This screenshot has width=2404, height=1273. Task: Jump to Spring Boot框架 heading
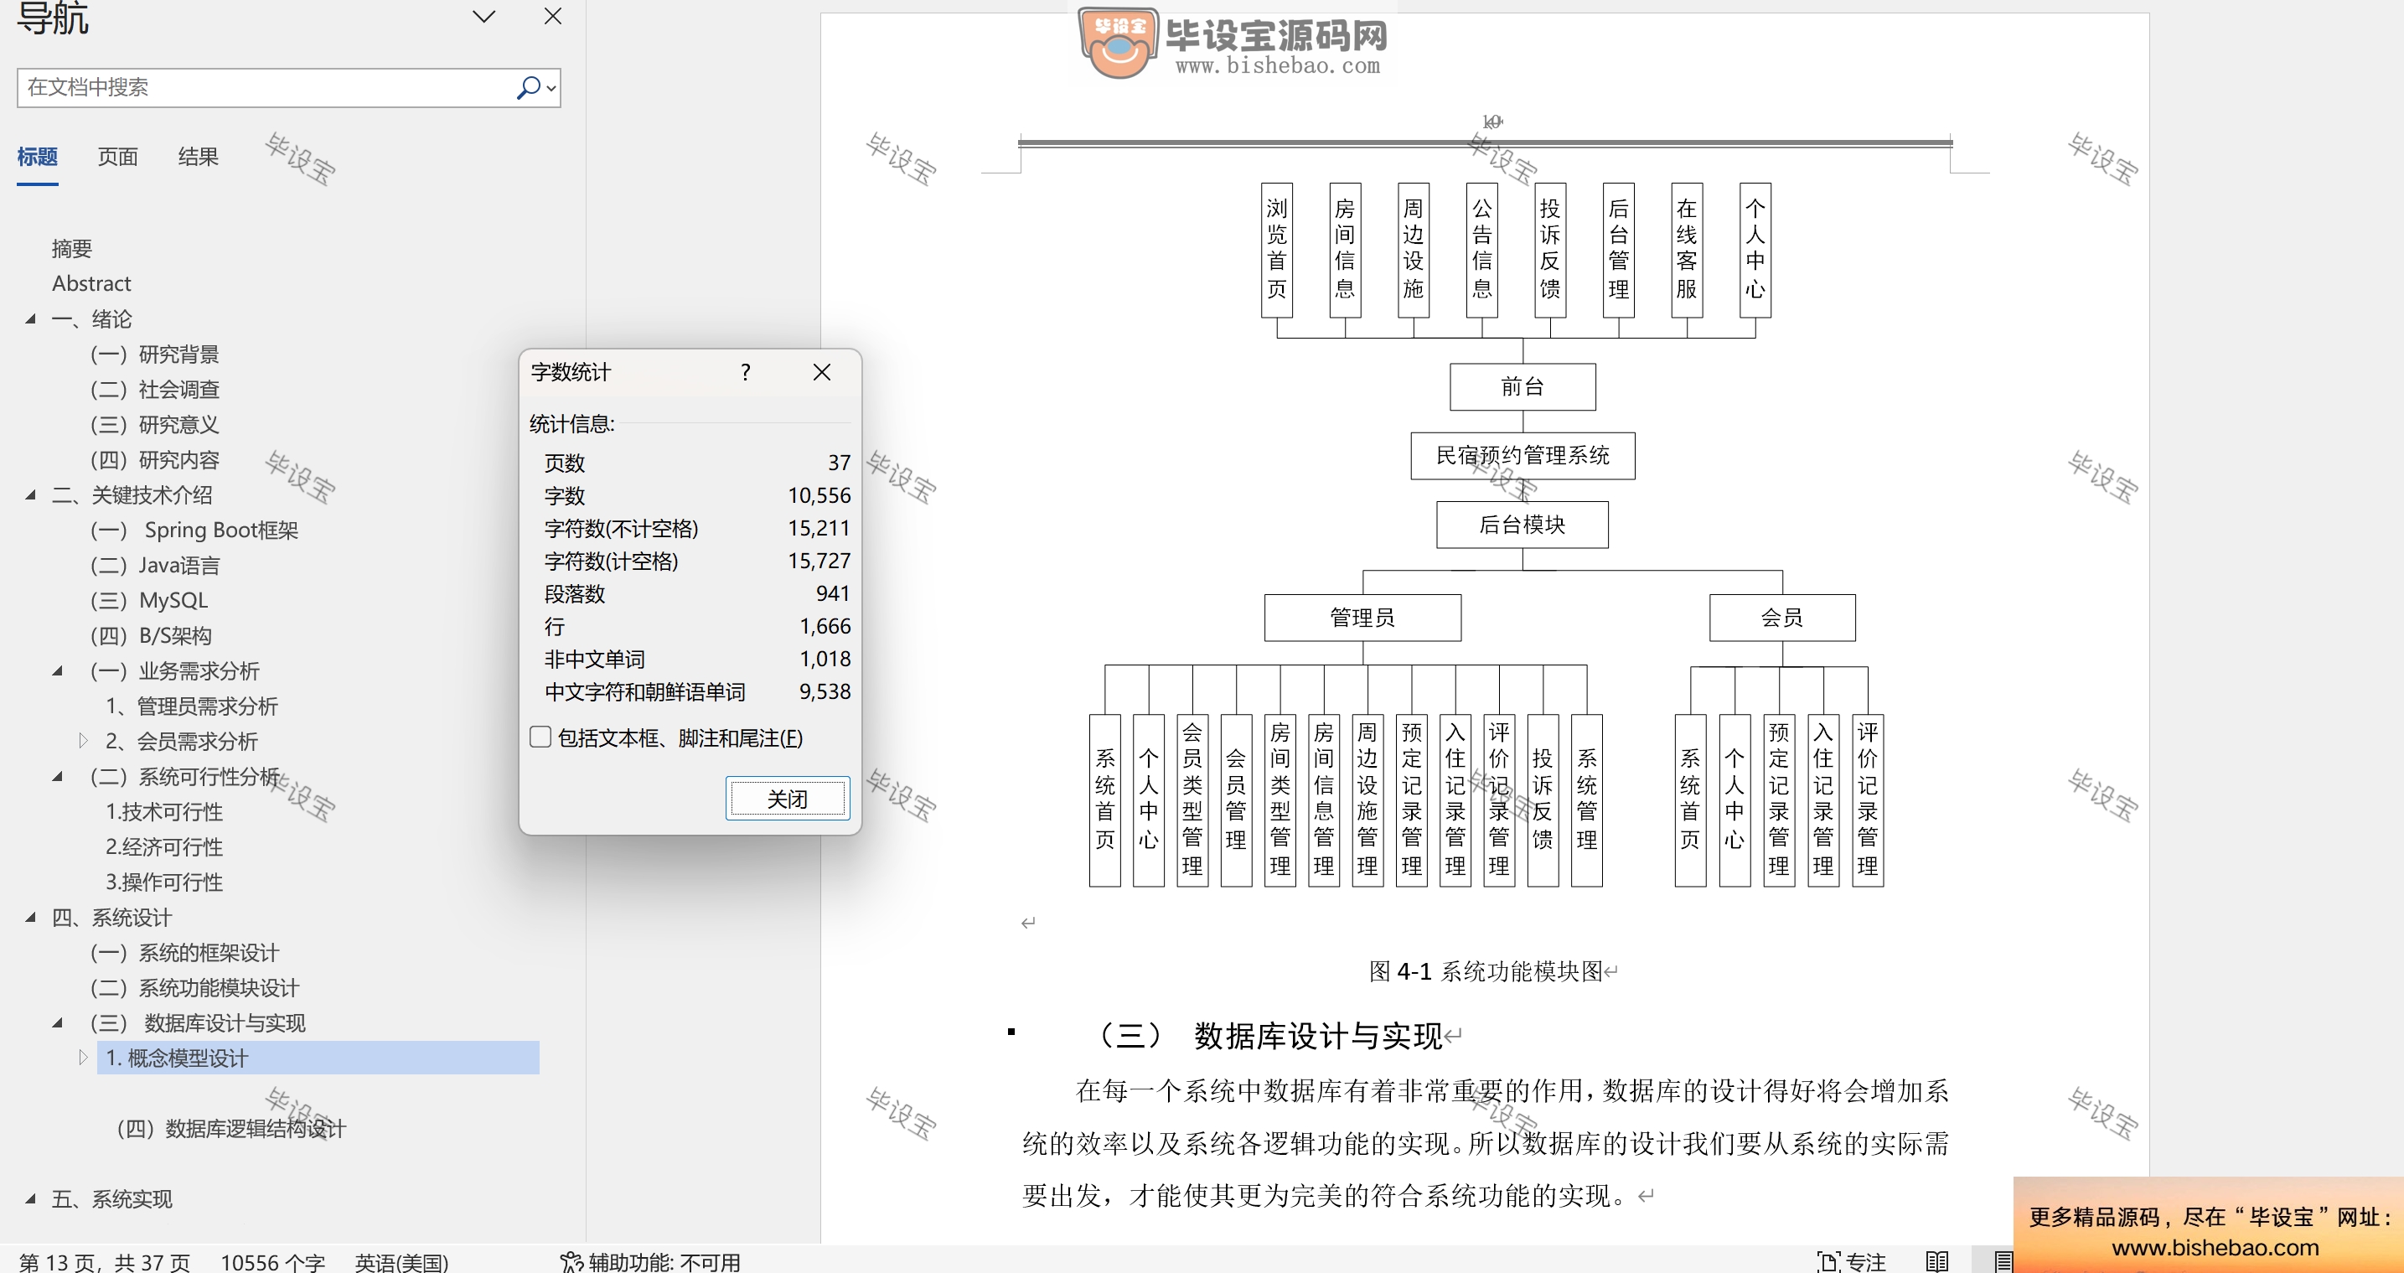coord(194,530)
